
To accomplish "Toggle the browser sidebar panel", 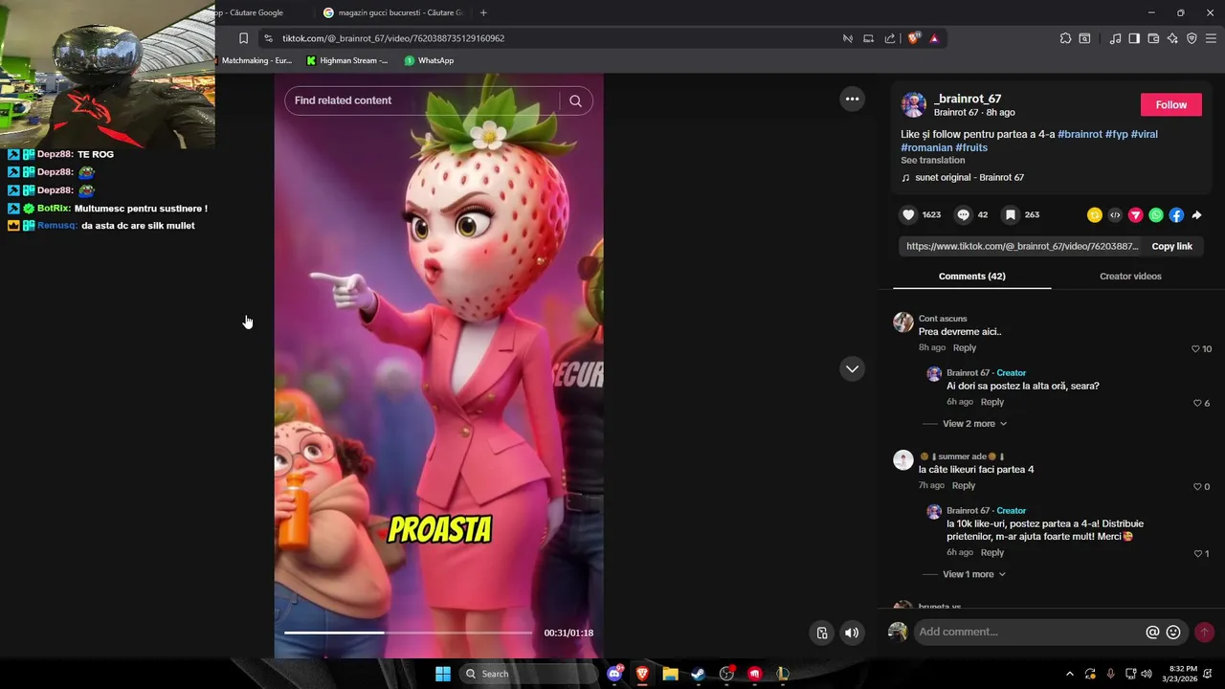I will point(1134,38).
